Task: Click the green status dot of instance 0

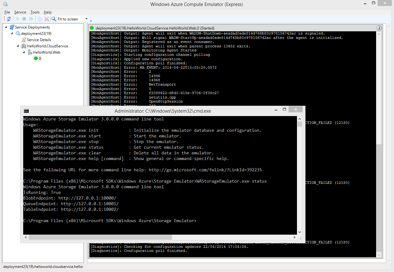Action: [36, 58]
